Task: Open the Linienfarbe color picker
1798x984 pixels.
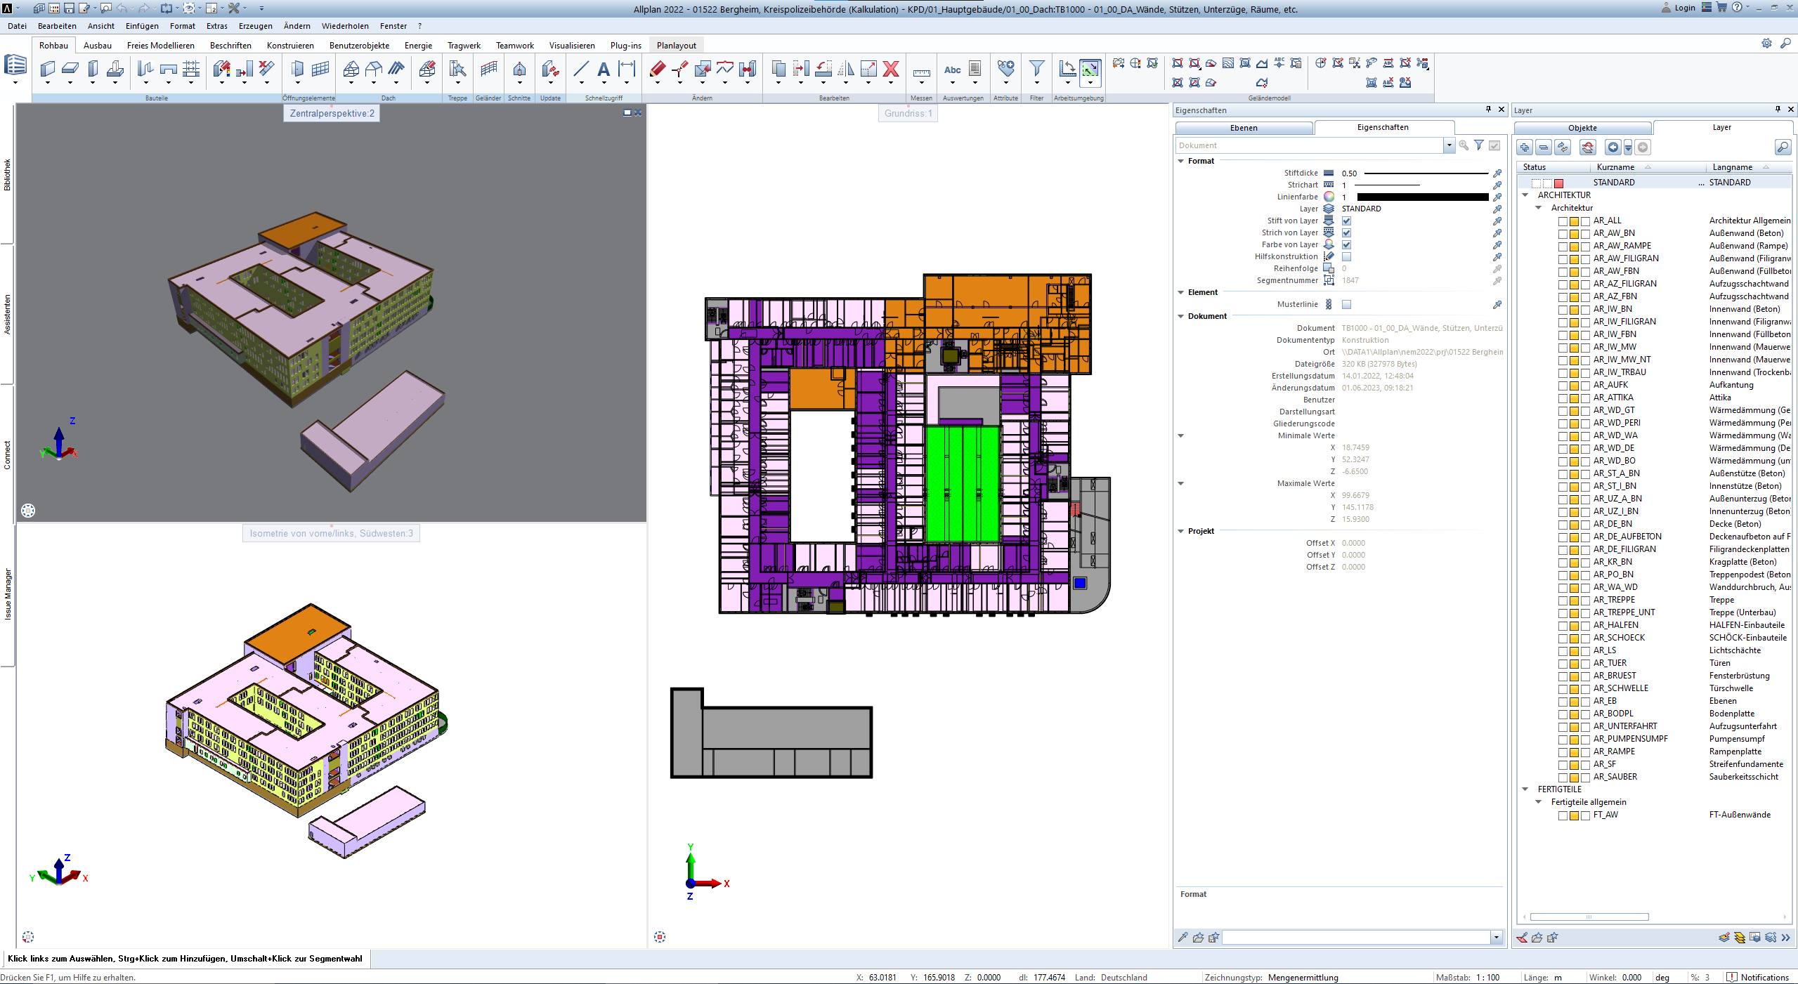Action: [1329, 197]
